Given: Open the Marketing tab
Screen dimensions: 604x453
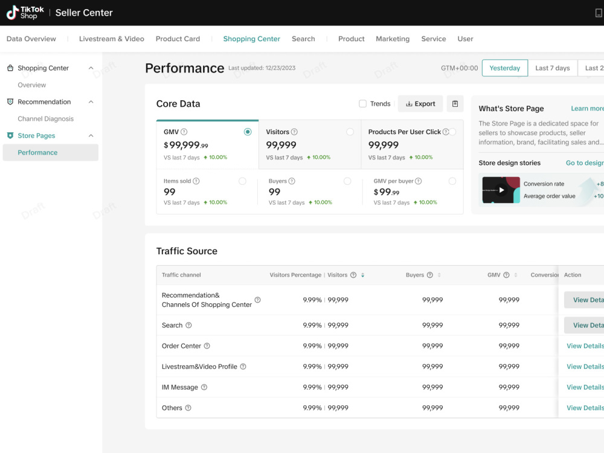Looking at the screenshot, I should (393, 39).
